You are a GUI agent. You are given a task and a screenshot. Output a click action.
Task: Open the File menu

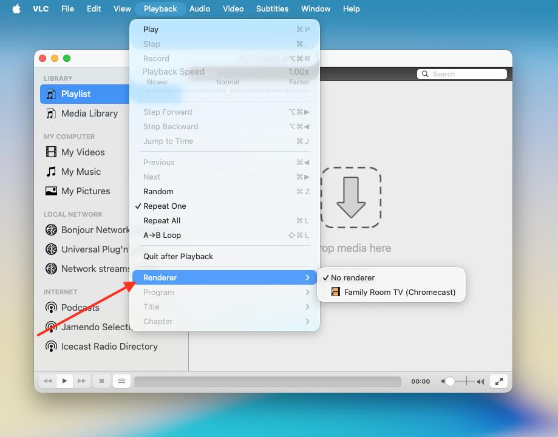(x=67, y=8)
